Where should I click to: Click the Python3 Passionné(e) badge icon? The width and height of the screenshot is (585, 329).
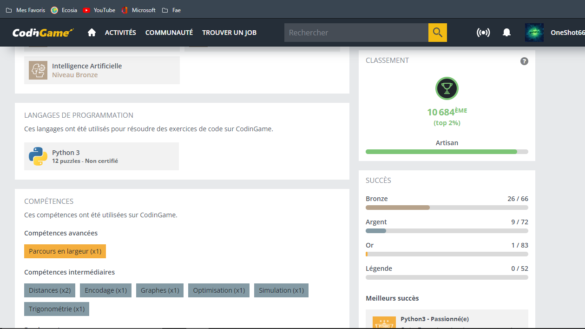point(384,322)
